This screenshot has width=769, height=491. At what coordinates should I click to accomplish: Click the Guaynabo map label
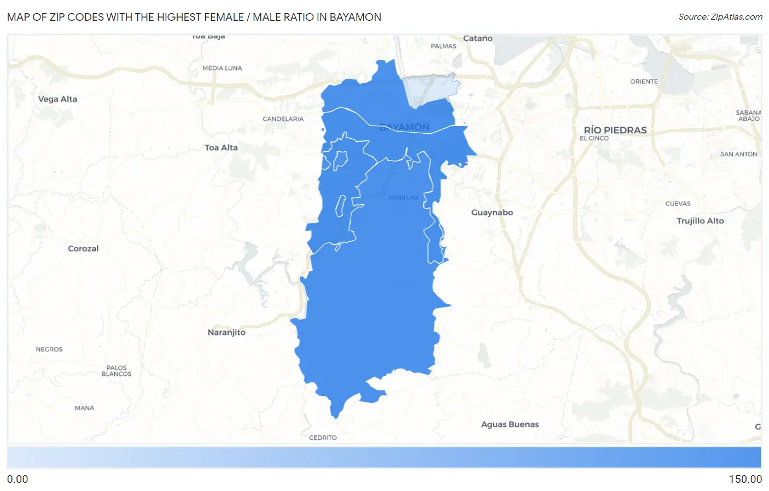point(492,212)
